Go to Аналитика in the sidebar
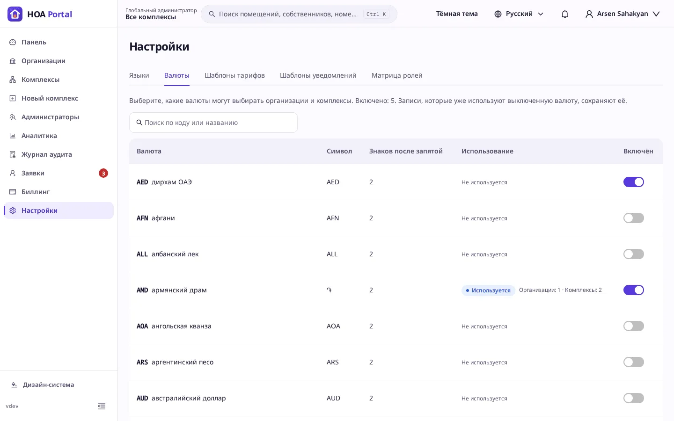 [x=59, y=136]
